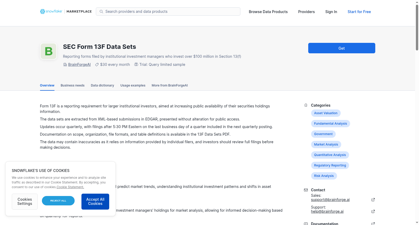Click Sign In
This screenshot has height=225, width=419.
pyautogui.click(x=331, y=12)
